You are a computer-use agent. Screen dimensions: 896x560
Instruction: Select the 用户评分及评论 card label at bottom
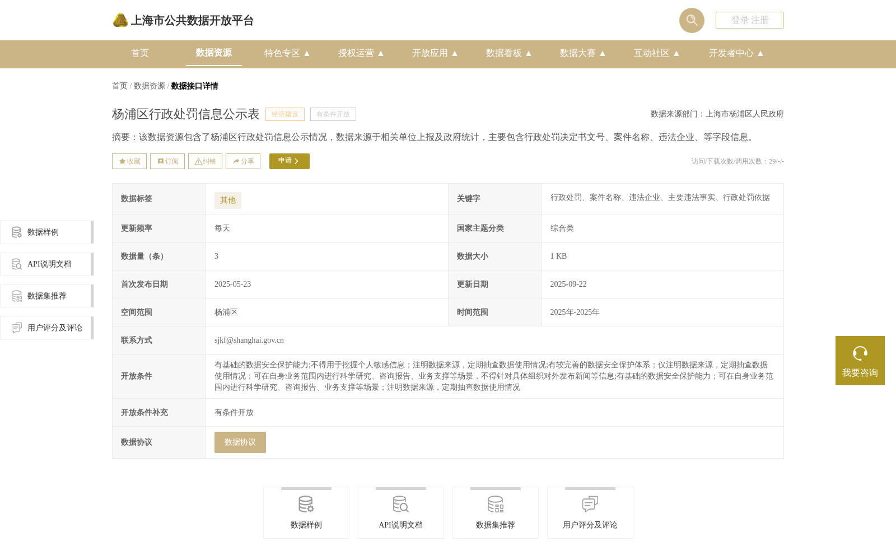click(x=590, y=525)
